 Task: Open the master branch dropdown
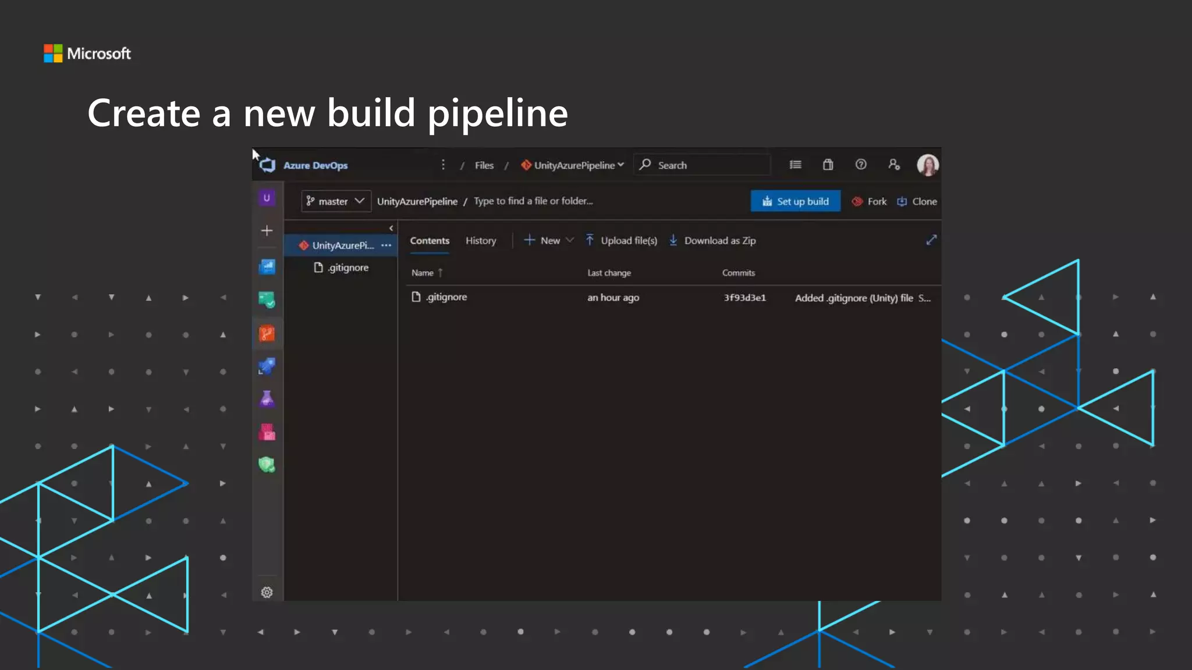click(x=336, y=201)
